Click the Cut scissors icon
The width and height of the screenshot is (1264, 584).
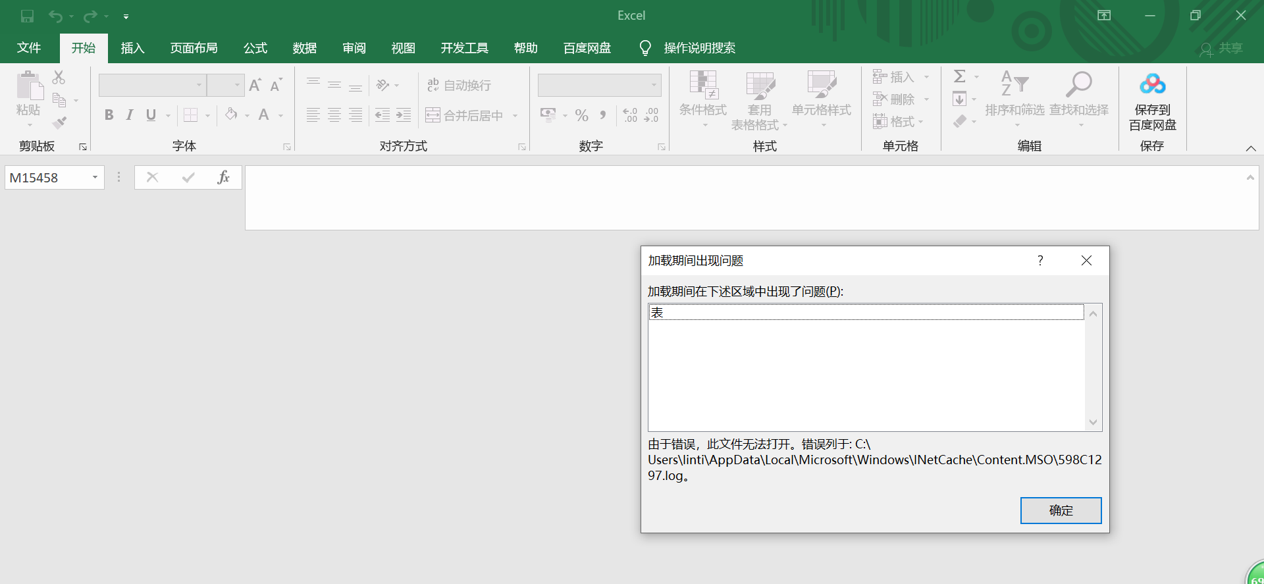click(59, 78)
